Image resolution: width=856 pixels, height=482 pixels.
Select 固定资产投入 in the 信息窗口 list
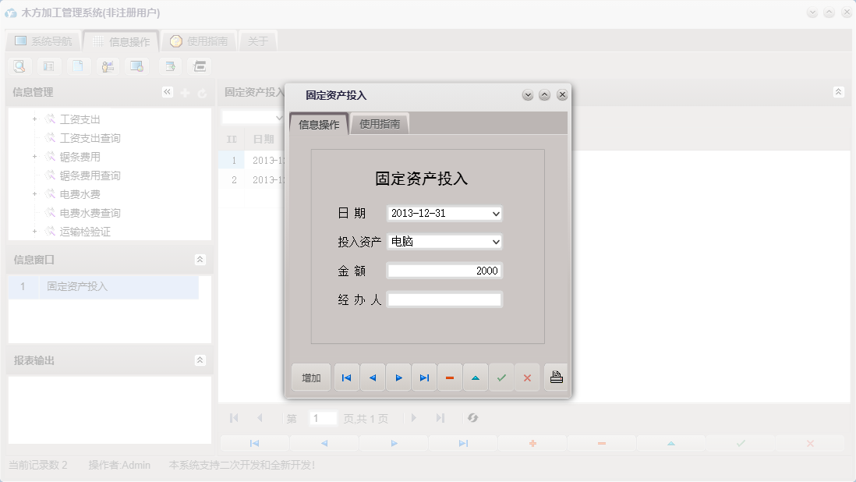94,286
